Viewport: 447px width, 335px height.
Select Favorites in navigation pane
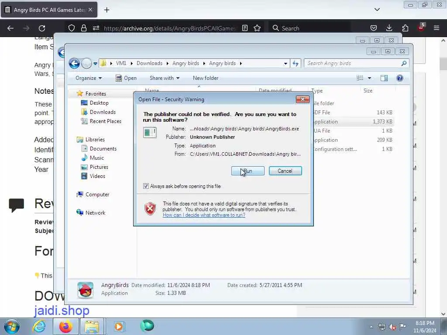96,94
